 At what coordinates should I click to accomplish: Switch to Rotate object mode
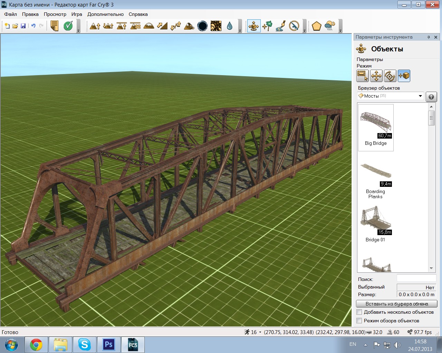click(390, 76)
